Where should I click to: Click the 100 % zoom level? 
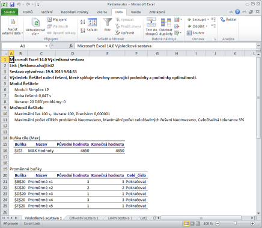click(208, 223)
